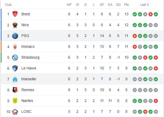Viewport: 164px width, 117px height.
Task: Click the Le Havre HAC crest
Action: (15, 68)
